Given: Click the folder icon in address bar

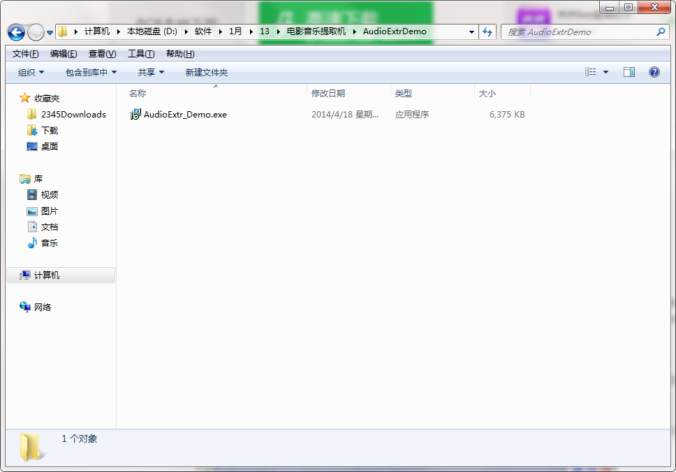Looking at the screenshot, I should click(x=63, y=31).
